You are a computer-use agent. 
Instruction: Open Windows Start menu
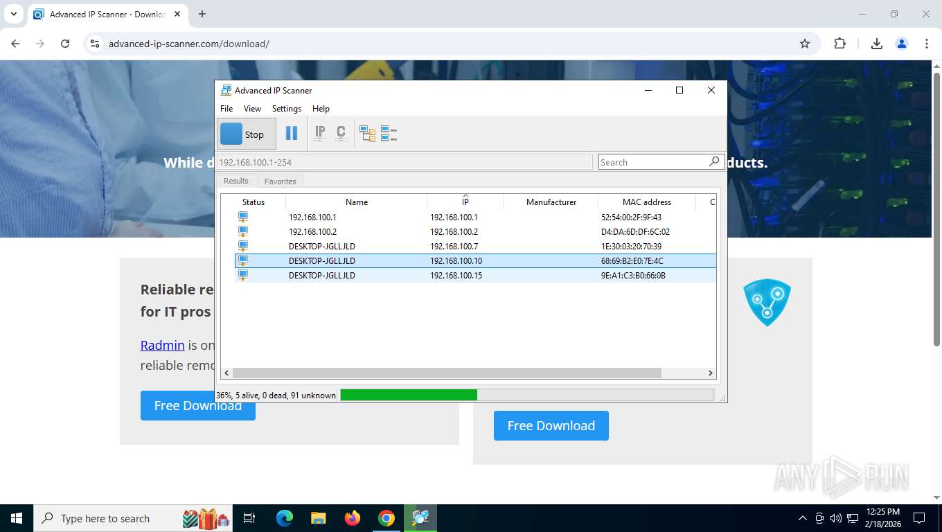coord(17,518)
